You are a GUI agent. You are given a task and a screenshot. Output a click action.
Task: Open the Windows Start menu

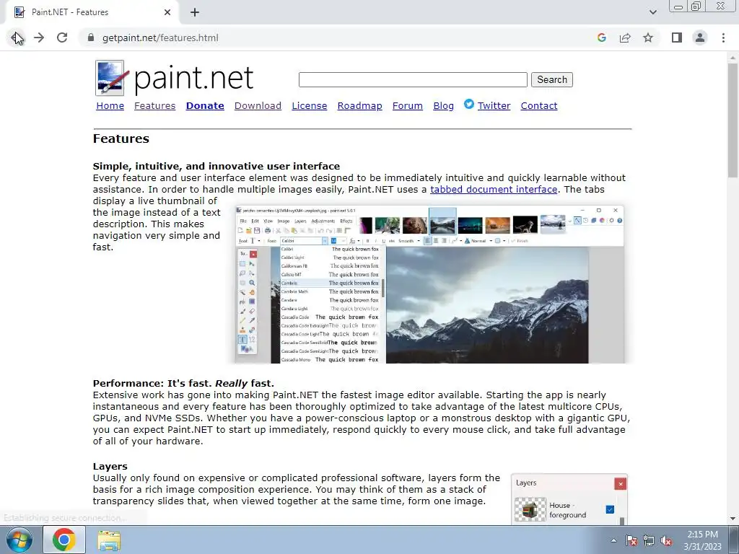click(x=19, y=540)
